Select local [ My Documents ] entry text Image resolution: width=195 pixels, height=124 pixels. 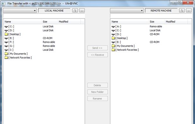tap(18, 54)
